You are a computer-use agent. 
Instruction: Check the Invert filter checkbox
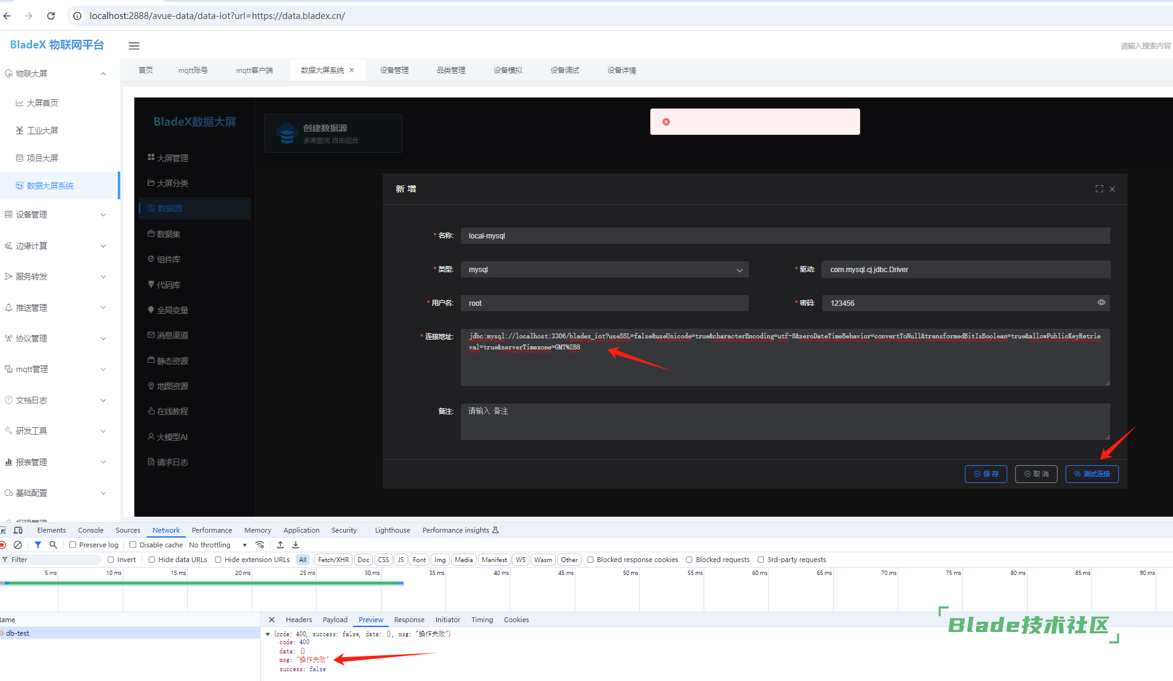tap(111, 560)
